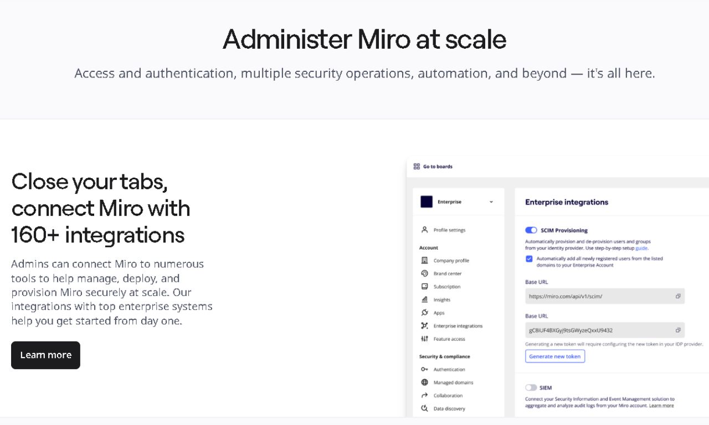
Task: Click the Collaboration arrow icon
Action: 424,395
